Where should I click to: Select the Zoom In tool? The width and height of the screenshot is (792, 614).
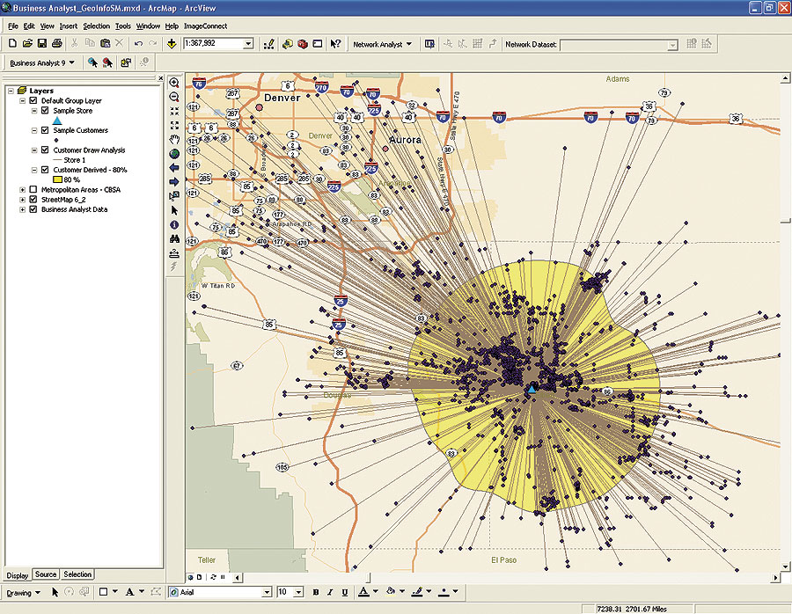pos(174,83)
